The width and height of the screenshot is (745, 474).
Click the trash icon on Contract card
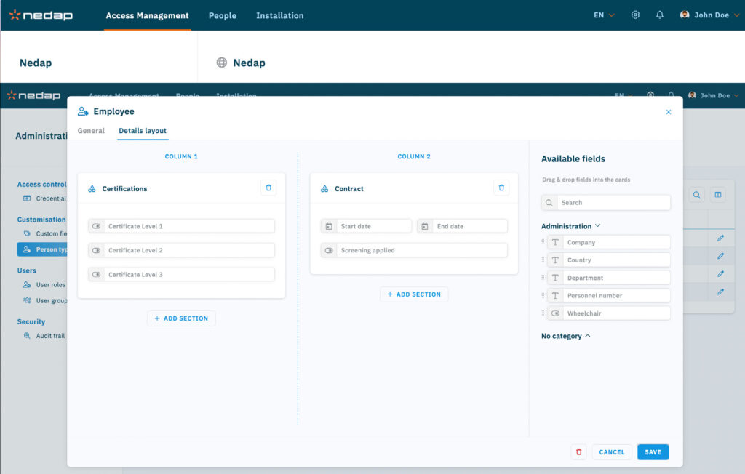coord(501,188)
